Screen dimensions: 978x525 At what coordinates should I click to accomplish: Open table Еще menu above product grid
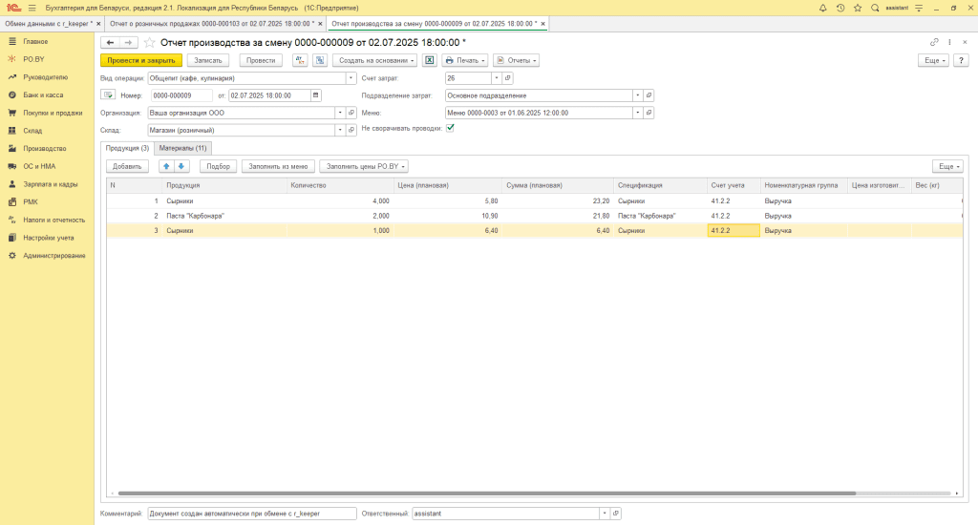click(947, 166)
